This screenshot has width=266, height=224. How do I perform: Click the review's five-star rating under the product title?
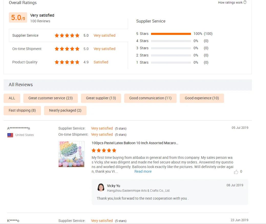pyautogui.click(x=104, y=150)
